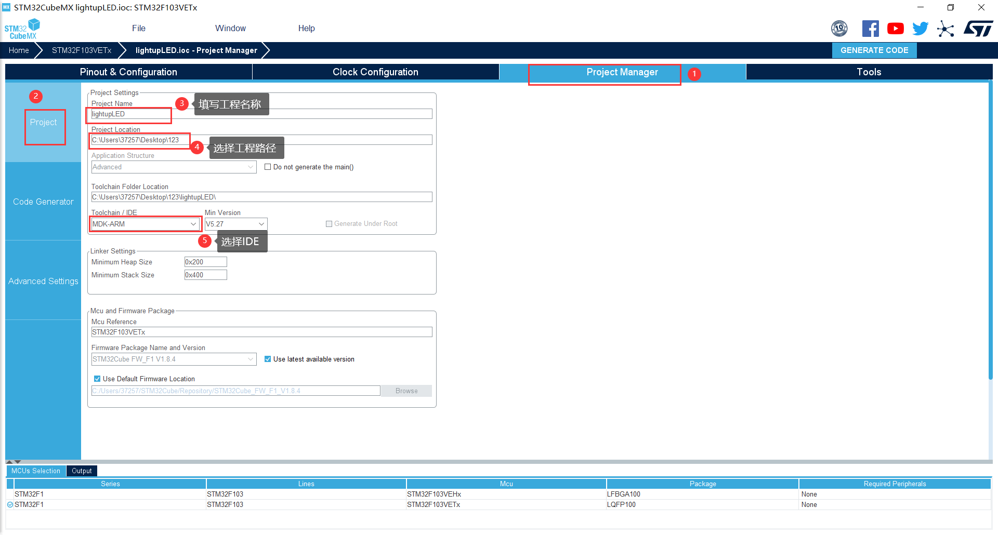Viewport: 998px width, 535px height.
Task: Switch to Pinout & Configuration tab
Action: (128, 72)
